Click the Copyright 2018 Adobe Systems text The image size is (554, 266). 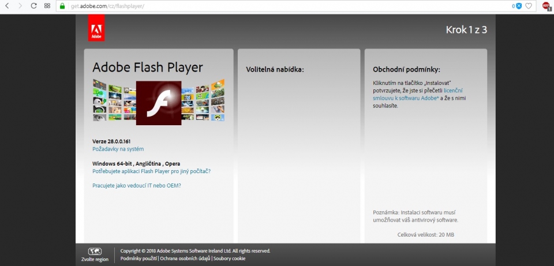pyautogui.click(x=196, y=251)
